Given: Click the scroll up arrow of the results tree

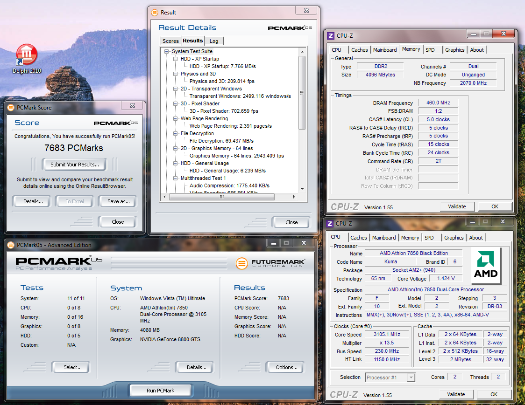Looking at the screenshot, I should 302,52.
